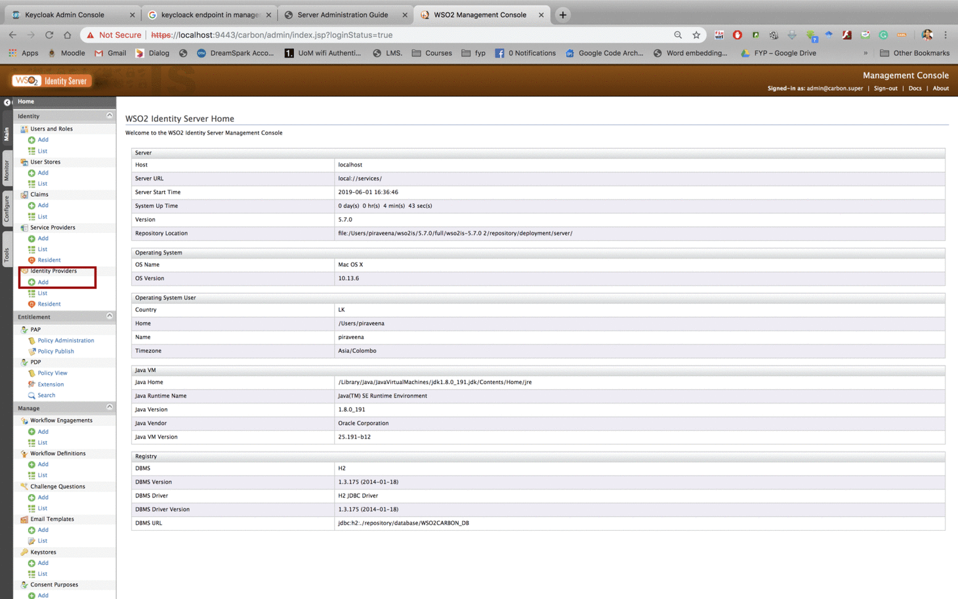Open the Other Bookmarks folder
Image resolution: width=958 pixels, height=599 pixels.
[x=914, y=53]
